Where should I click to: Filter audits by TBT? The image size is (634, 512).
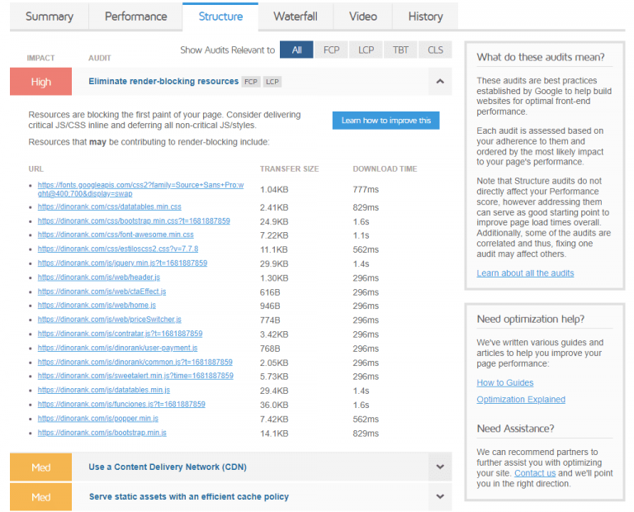coord(400,50)
